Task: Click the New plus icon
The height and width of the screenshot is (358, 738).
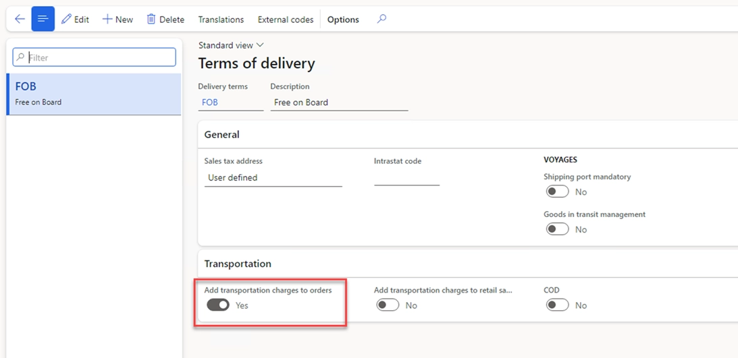Action: pos(107,19)
